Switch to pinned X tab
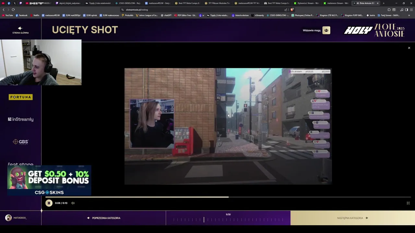This screenshot has width=415, height=233. tap(15, 3)
